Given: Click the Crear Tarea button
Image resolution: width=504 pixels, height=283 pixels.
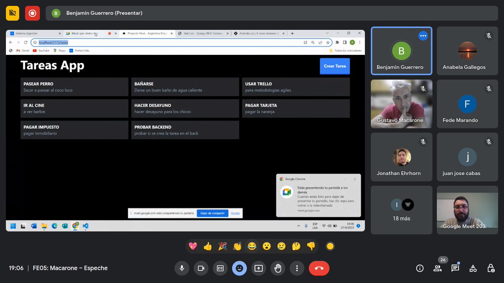Looking at the screenshot, I should 335,66.
